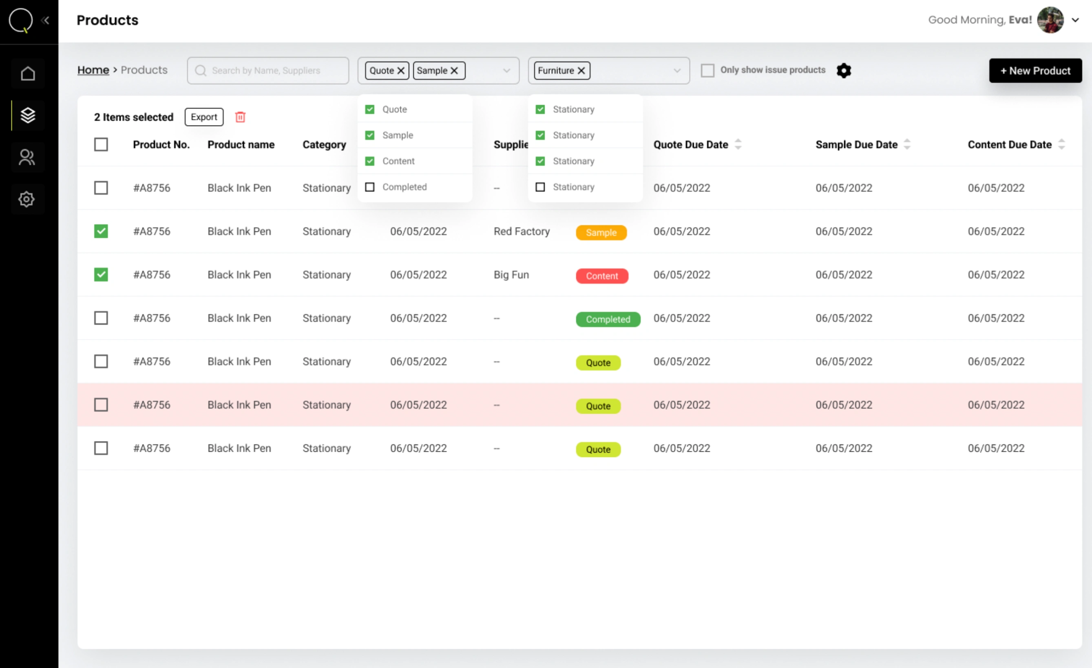Viewport: 1092px width, 668px height.
Task: Open the user profile menu chevron
Action: pyautogui.click(x=1075, y=20)
